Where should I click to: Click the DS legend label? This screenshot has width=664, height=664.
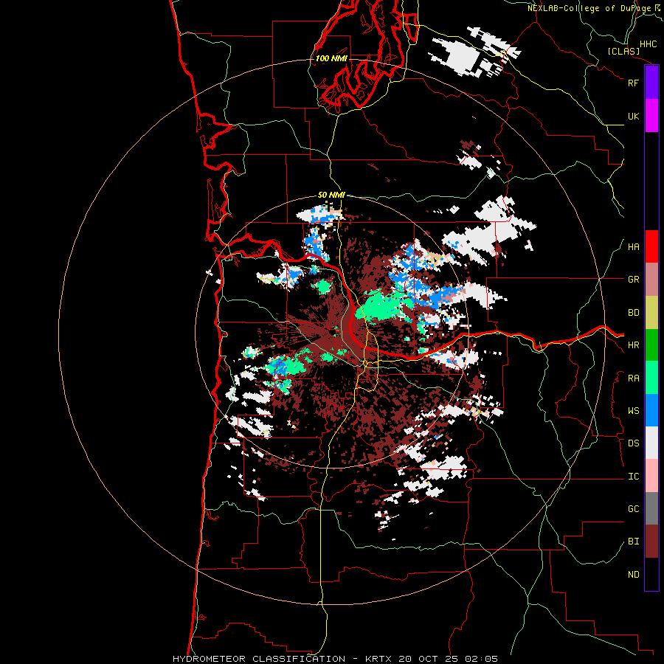click(x=634, y=443)
